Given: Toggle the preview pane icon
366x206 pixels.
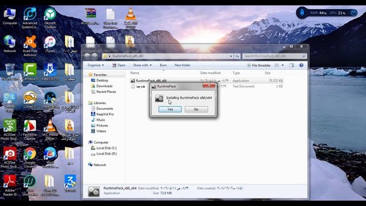Looking at the screenshot, I should 292,65.
